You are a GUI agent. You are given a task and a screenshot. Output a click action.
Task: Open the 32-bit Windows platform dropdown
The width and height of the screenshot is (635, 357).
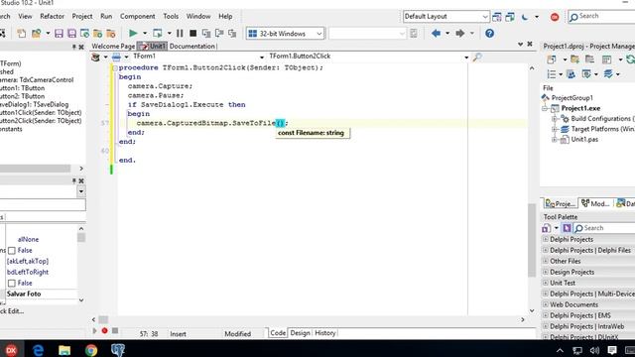pyautogui.click(x=285, y=33)
